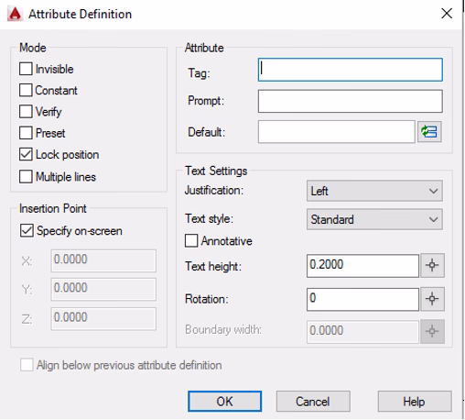Click the pick-point icon beside Rotation
The height and width of the screenshot is (420, 465).
432,299
